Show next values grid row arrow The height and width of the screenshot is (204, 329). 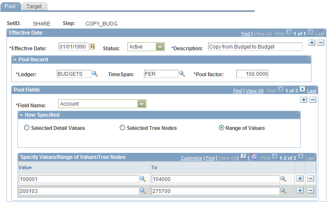[301, 156]
